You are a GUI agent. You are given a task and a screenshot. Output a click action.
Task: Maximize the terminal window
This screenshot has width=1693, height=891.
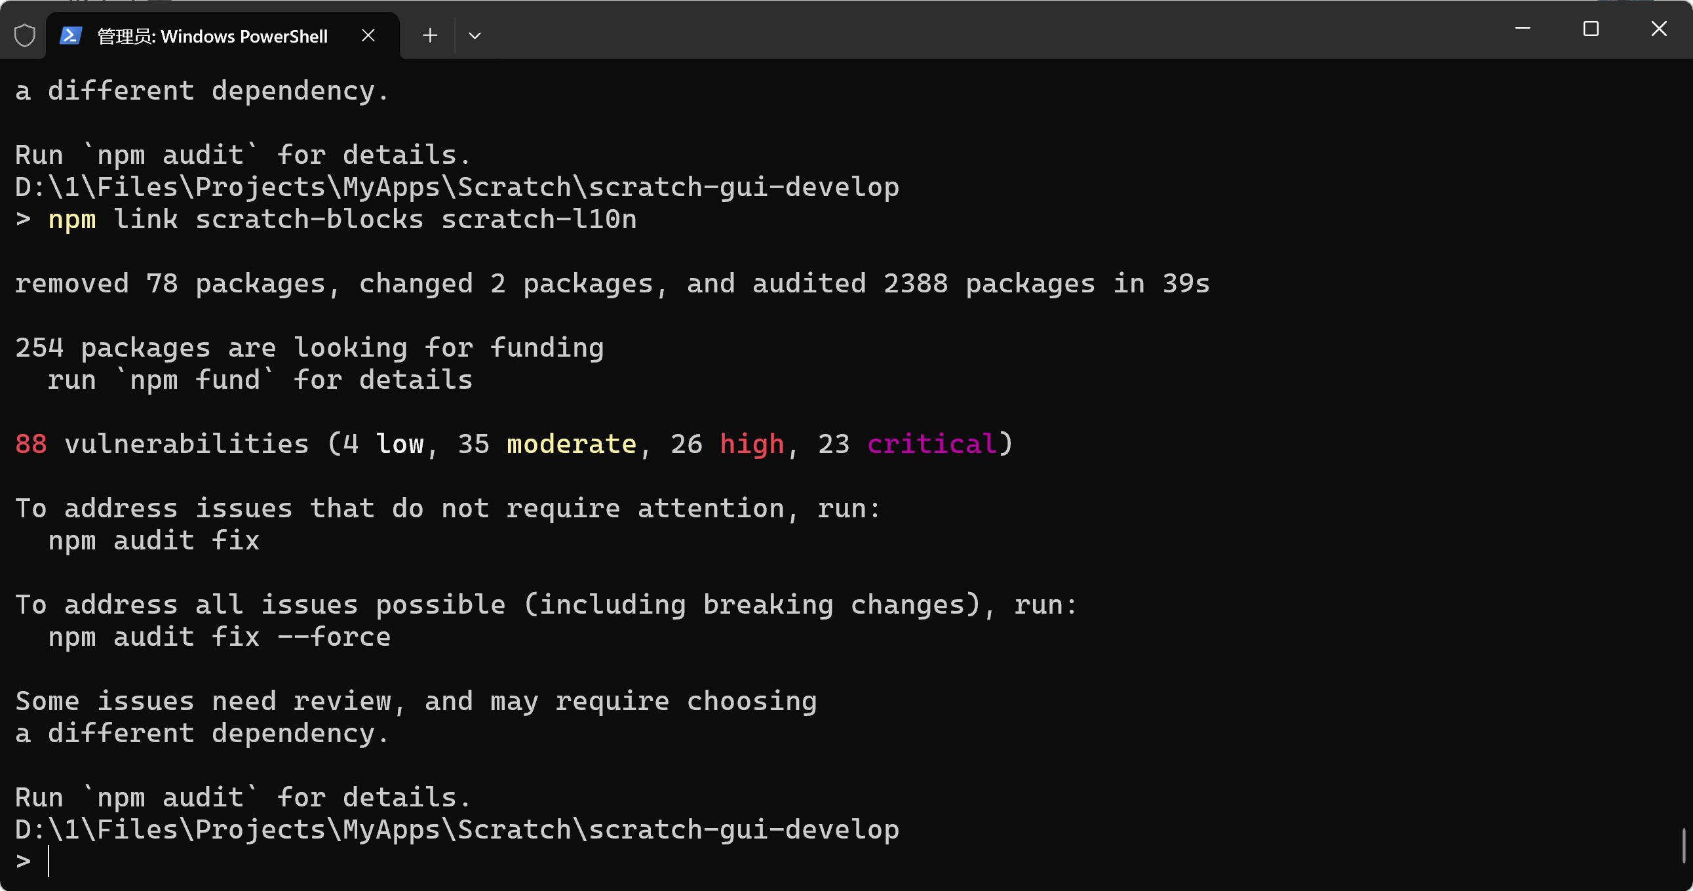(x=1591, y=28)
